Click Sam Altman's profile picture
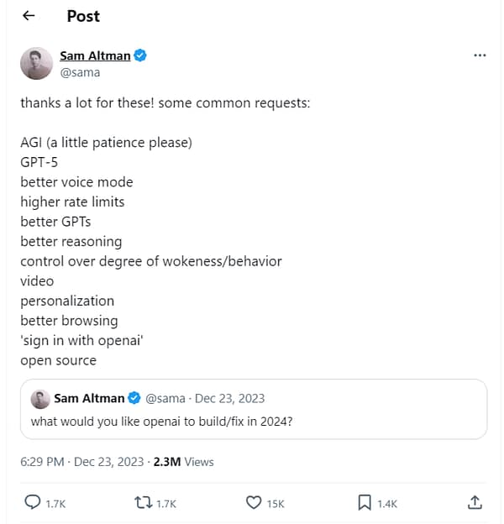Screen dimensions: 504x524 [x=36, y=63]
